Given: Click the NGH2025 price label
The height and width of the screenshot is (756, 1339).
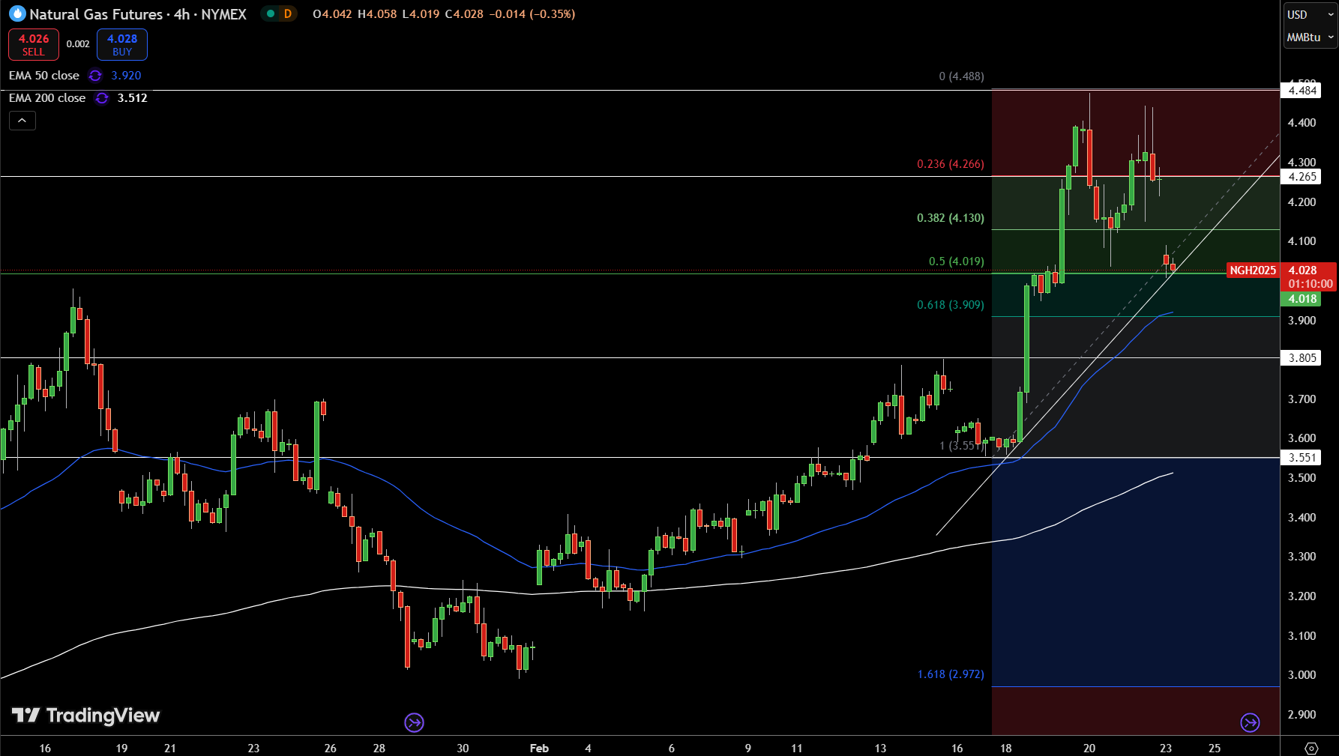Looking at the screenshot, I should (x=1253, y=270).
